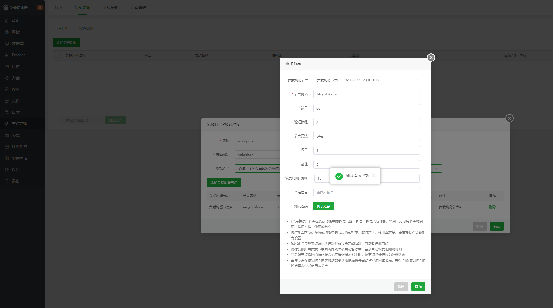Open Docker via its sidebar icon
The height and width of the screenshot is (308, 553).
[x=7, y=55]
